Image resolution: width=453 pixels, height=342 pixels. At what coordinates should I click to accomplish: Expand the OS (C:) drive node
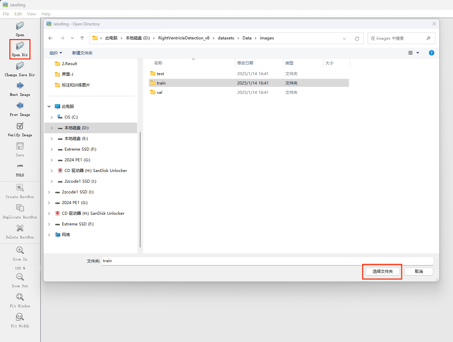click(52, 117)
